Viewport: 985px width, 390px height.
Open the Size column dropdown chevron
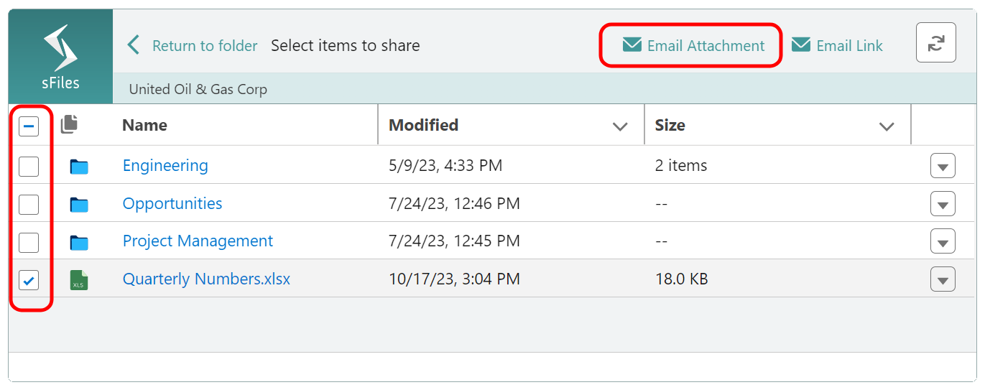pyautogui.click(x=887, y=126)
